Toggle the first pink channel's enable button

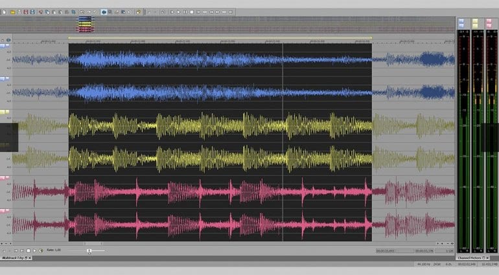(x=2, y=178)
